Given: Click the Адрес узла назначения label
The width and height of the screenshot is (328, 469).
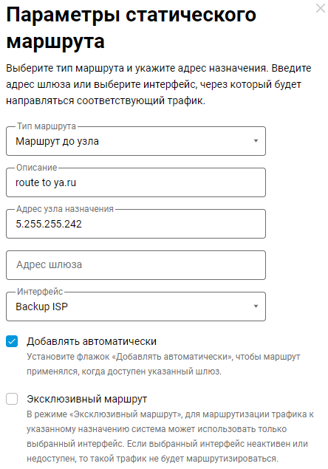Looking at the screenshot, I should 65,209.
